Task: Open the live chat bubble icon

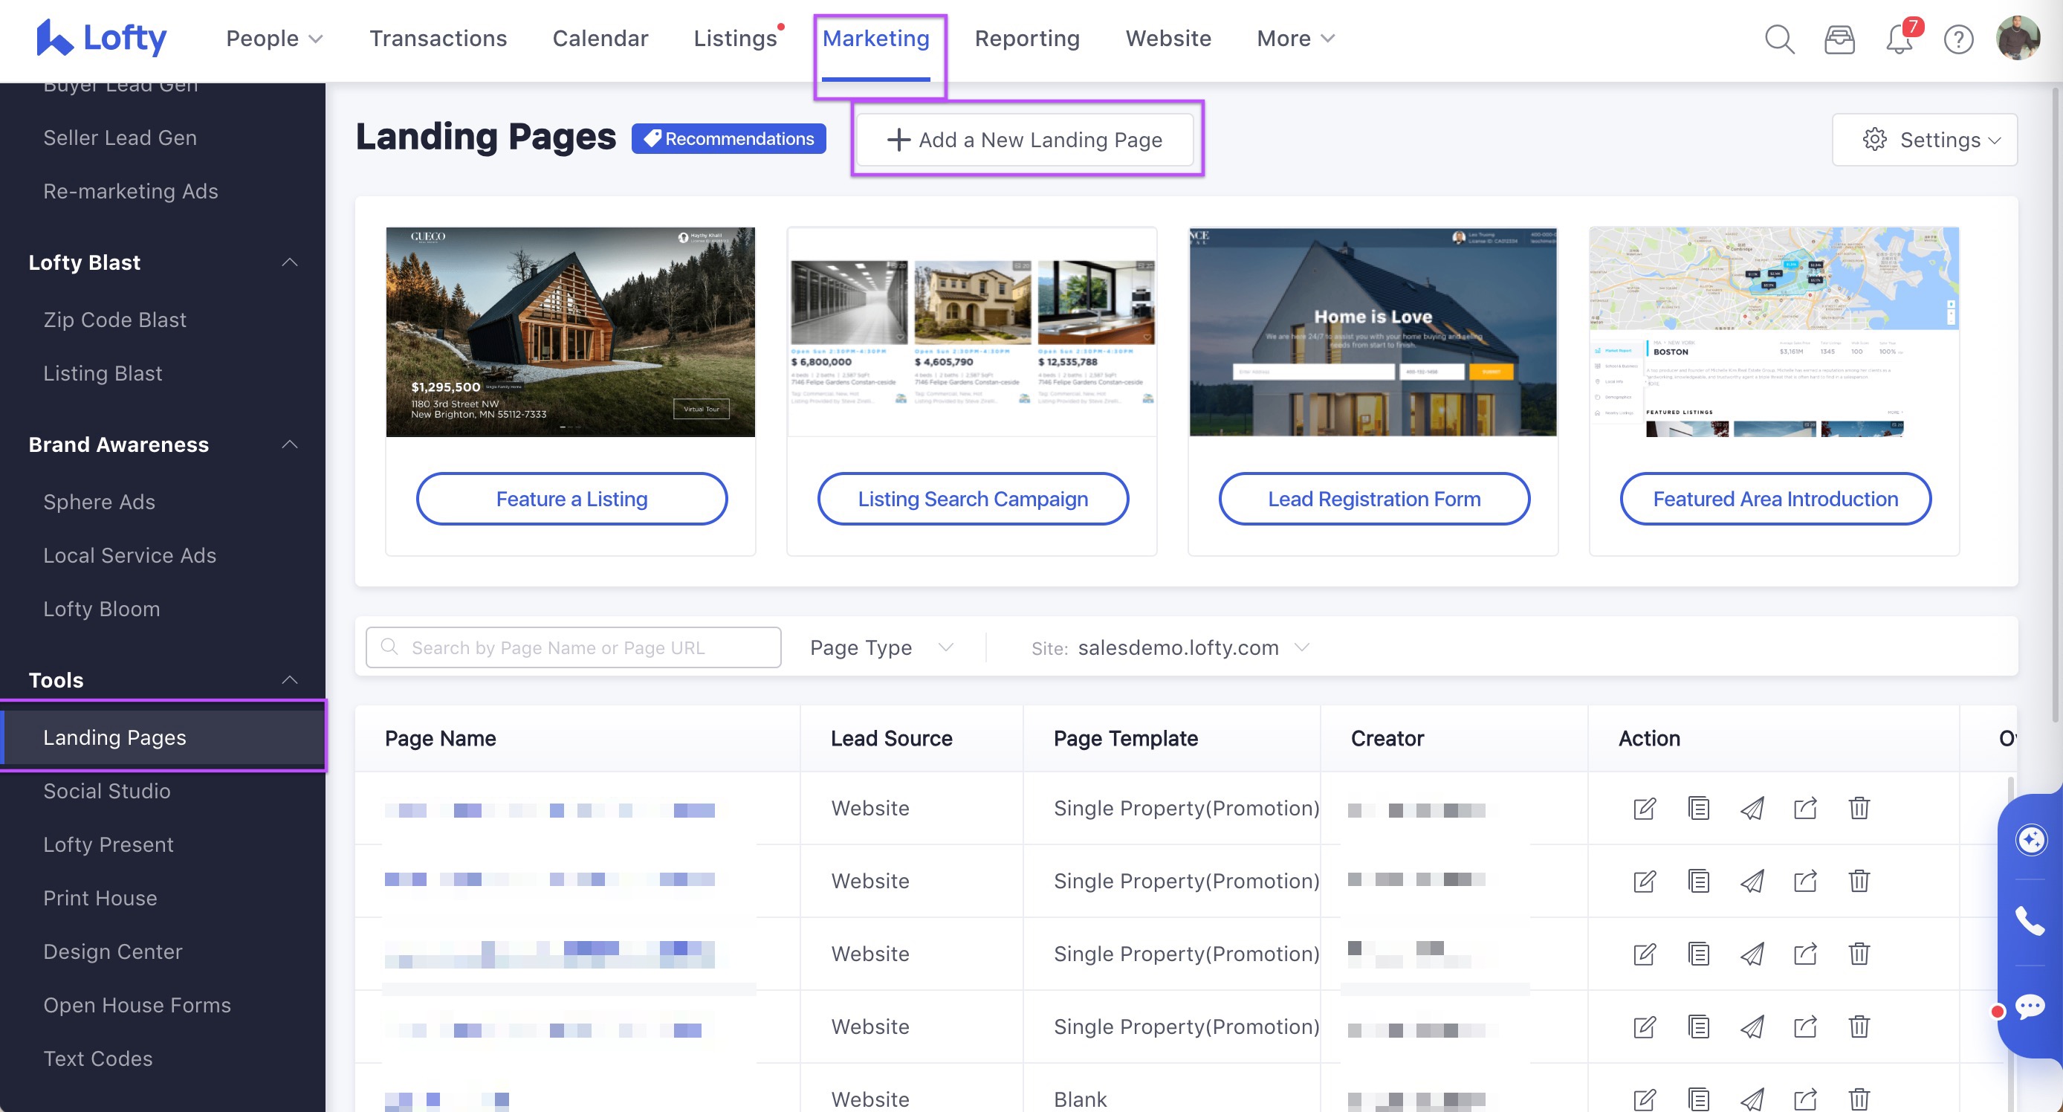Action: 2032,1006
